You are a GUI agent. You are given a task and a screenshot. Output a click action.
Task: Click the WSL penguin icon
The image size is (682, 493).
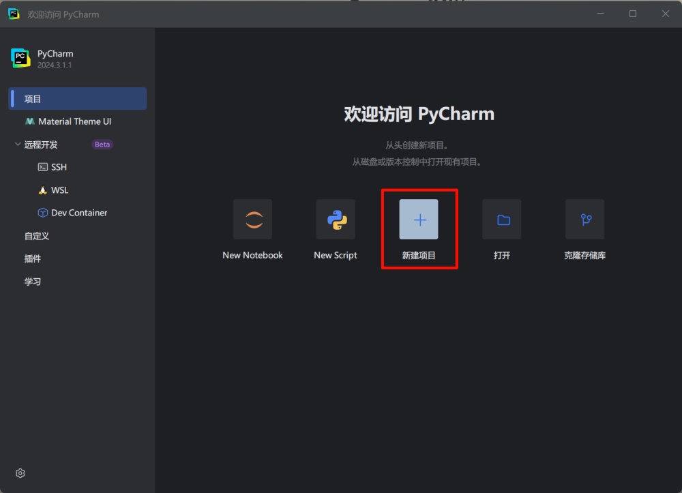point(43,190)
